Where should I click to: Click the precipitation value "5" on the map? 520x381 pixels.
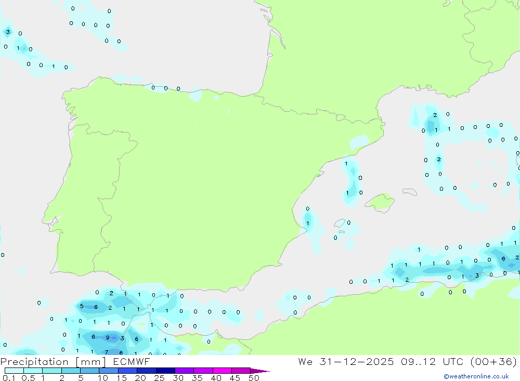(82, 306)
